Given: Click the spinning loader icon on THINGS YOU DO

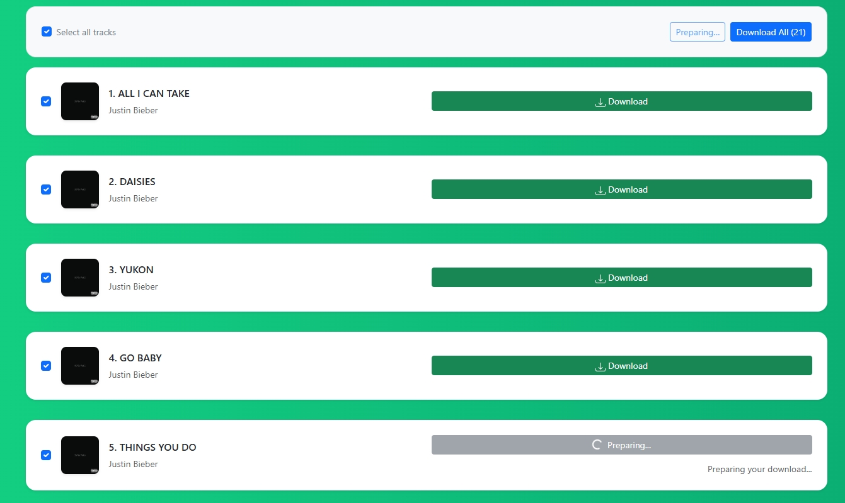Looking at the screenshot, I should [596, 444].
